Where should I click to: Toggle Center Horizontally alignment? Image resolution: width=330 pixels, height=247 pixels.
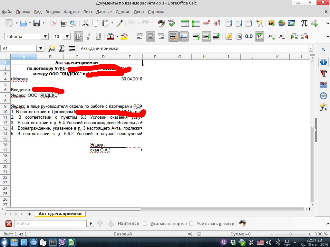[150, 37]
